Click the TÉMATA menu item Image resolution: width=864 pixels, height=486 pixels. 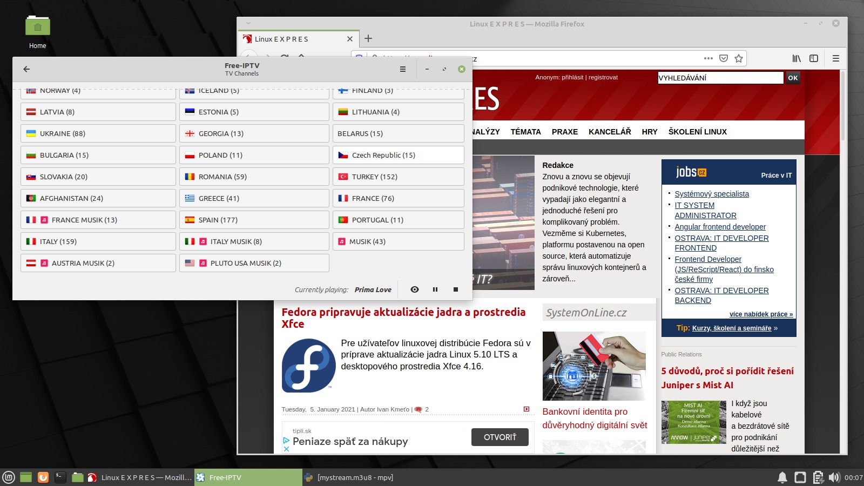point(525,132)
